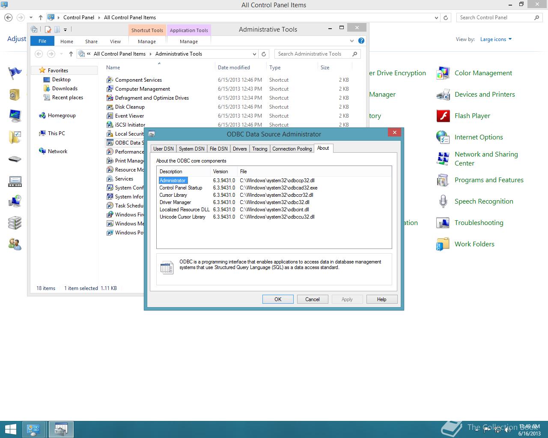Open the Quick Access Toolbar customize dropdown
Viewport: 548px width, 438px height.
(x=65, y=30)
